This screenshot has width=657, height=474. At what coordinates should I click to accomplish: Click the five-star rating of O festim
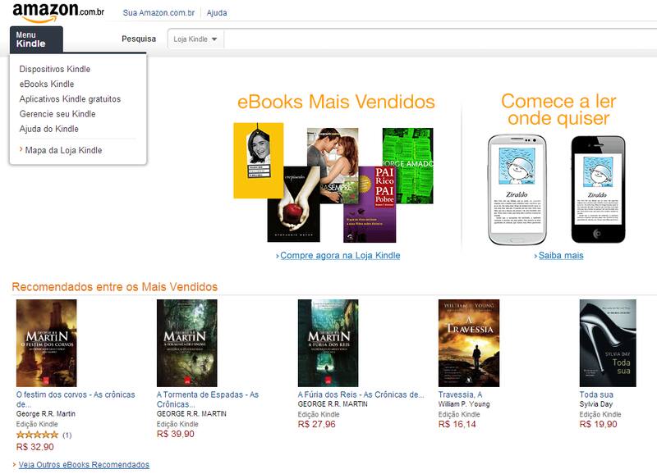pyautogui.click(x=37, y=435)
